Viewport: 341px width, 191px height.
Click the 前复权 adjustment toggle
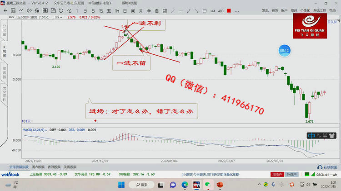333,21
